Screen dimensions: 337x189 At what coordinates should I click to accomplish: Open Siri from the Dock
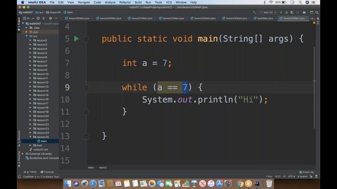point(76,184)
